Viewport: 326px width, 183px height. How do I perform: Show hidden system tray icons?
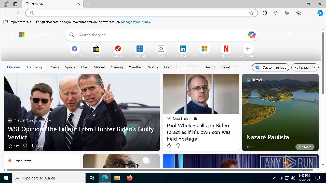[x=275, y=178]
